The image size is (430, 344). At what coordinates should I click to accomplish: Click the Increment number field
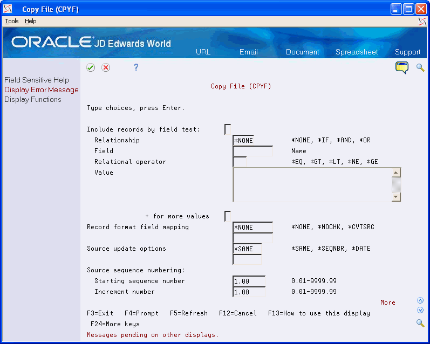(249, 292)
